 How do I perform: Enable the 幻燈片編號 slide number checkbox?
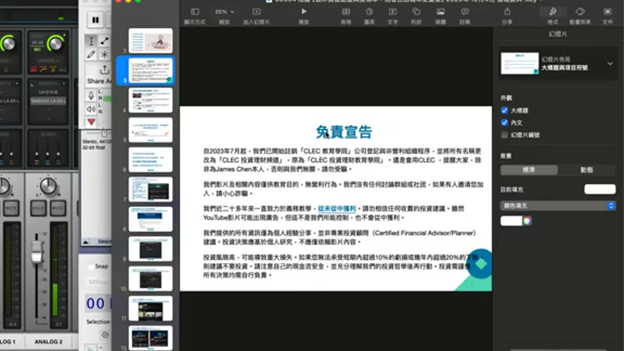[x=505, y=135]
